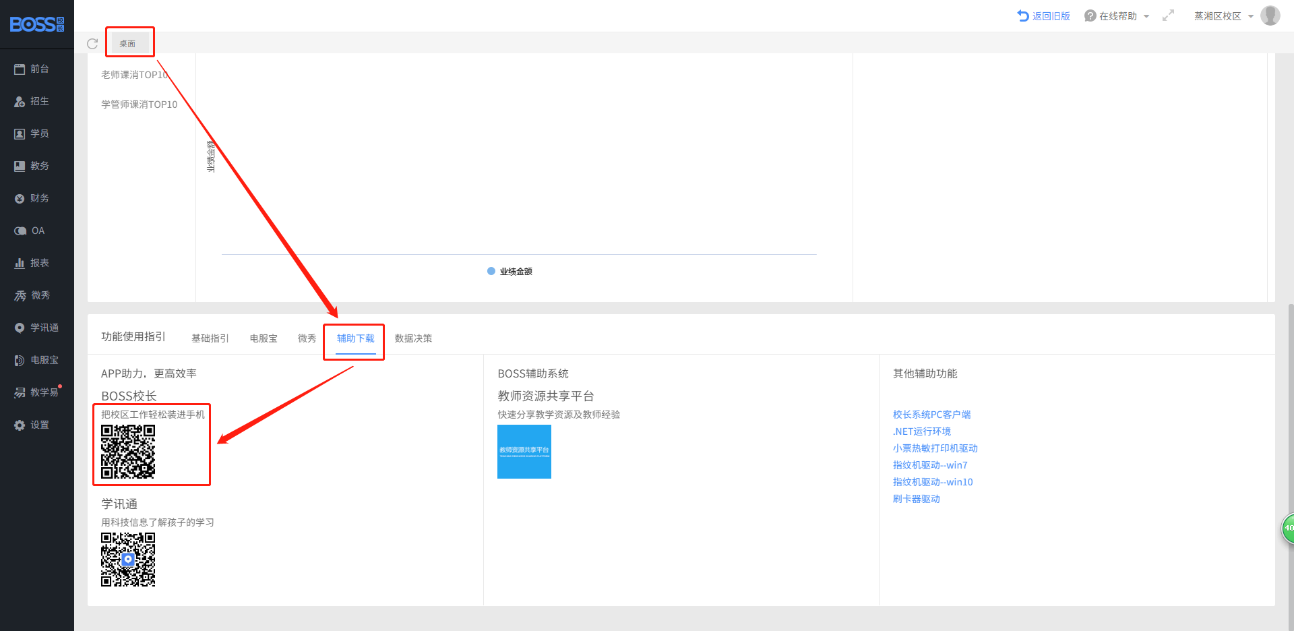Open the 招生 sidebar icon
The width and height of the screenshot is (1294, 631).
(20, 101)
